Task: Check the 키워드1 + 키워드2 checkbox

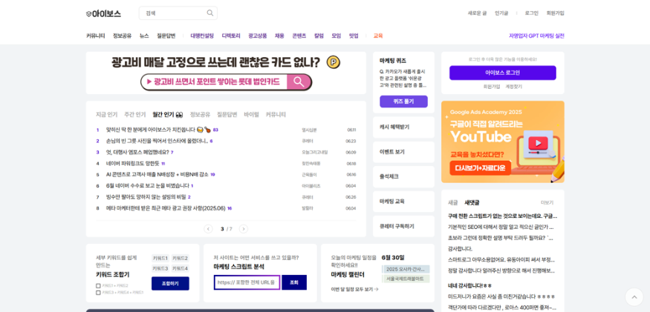Action: (x=98, y=285)
